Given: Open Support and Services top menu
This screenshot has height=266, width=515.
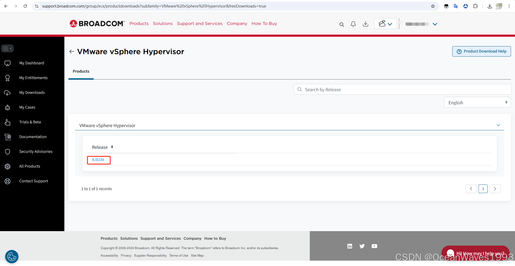Looking at the screenshot, I should click(200, 24).
